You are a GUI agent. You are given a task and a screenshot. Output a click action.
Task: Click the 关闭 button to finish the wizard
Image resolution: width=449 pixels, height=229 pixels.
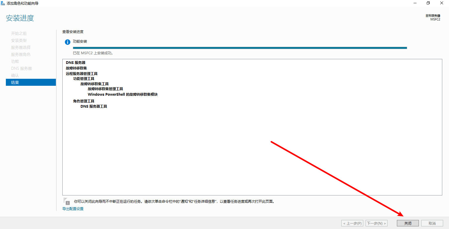(408, 223)
